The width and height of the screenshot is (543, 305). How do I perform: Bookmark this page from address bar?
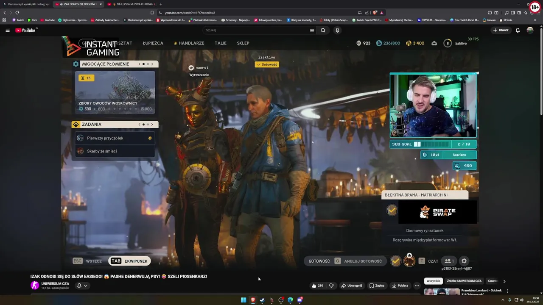152,13
